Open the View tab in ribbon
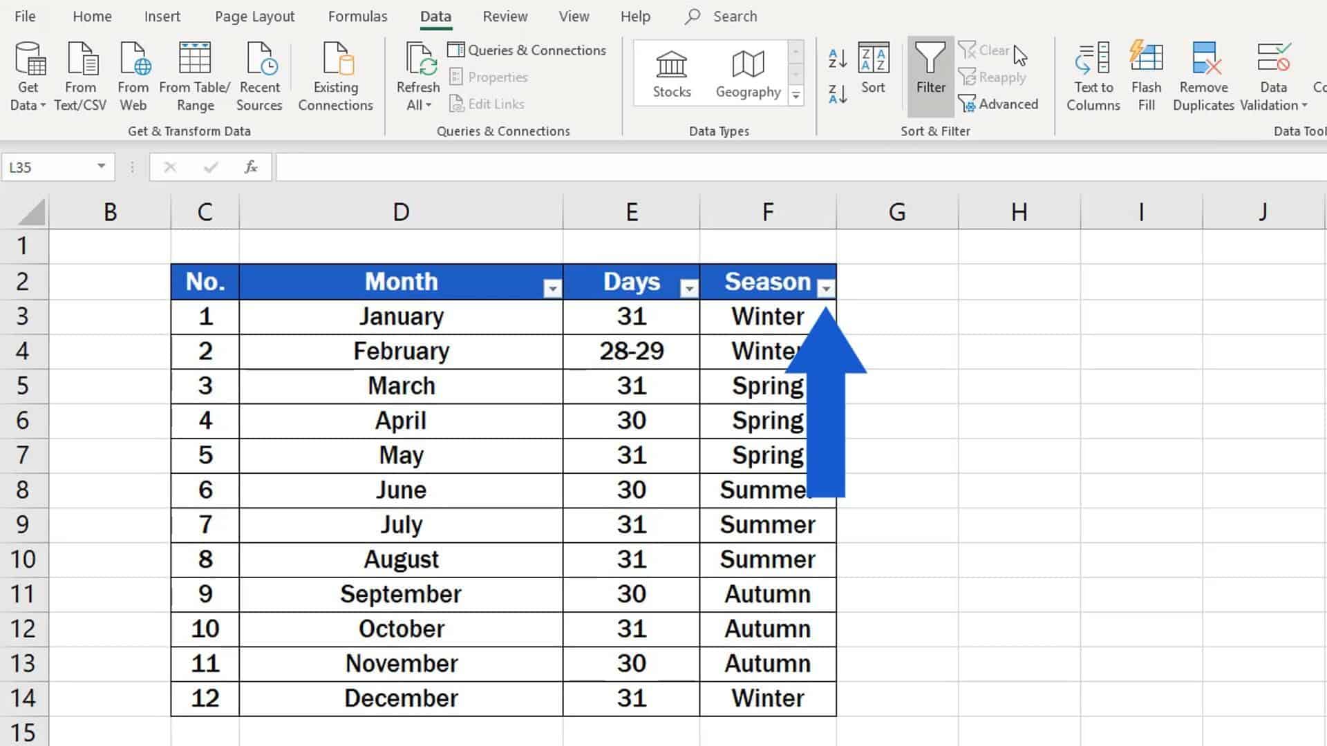The width and height of the screenshot is (1327, 746). (x=574, y=15)
